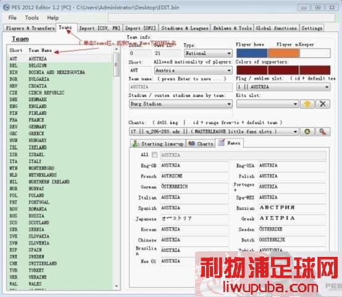Select SWITZERLAND in the team list
The width and height of the screenshot is (342, 297).
(60, 264)
